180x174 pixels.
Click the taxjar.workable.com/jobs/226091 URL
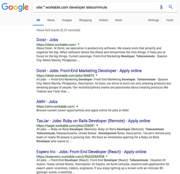point(66,126)
